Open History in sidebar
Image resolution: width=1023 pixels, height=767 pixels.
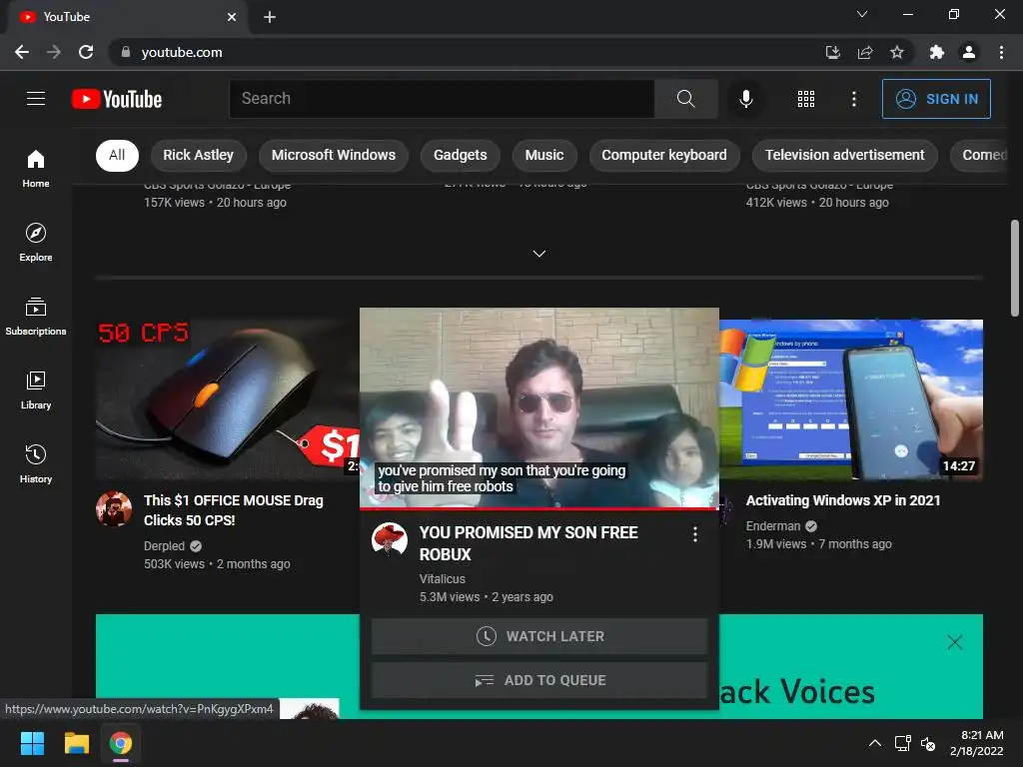coord(36,463)
